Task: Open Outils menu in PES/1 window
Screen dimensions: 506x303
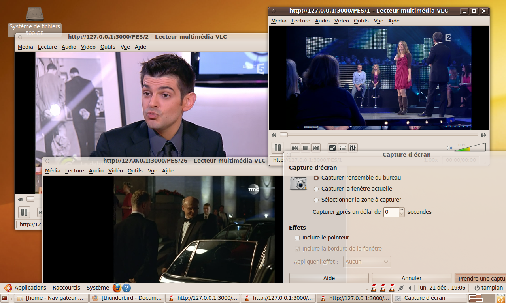Action: tap(361, 21)
